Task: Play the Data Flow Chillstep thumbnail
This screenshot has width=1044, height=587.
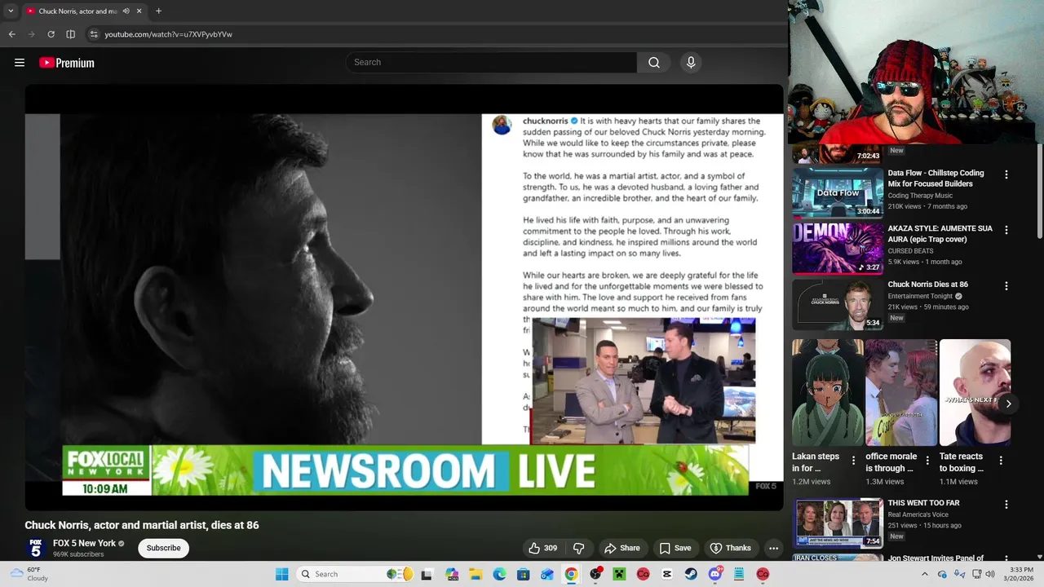Action: (x=838, y=192)
